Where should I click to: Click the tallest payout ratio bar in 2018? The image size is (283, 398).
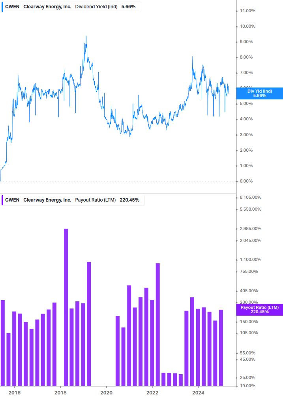pos(66,307)
